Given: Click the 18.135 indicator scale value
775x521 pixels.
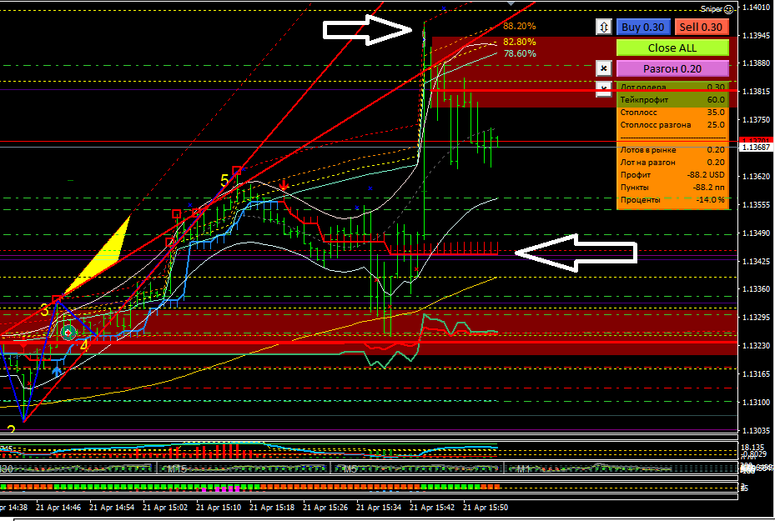Looking at the screenshot, I should click(753, 447).
